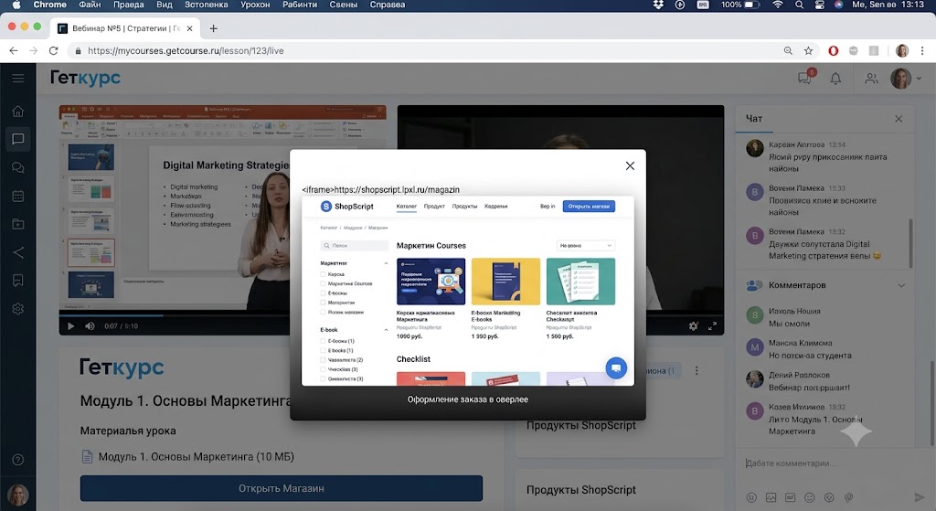
Task: Bookmark this page with the star icon
Action: (808, 51)
